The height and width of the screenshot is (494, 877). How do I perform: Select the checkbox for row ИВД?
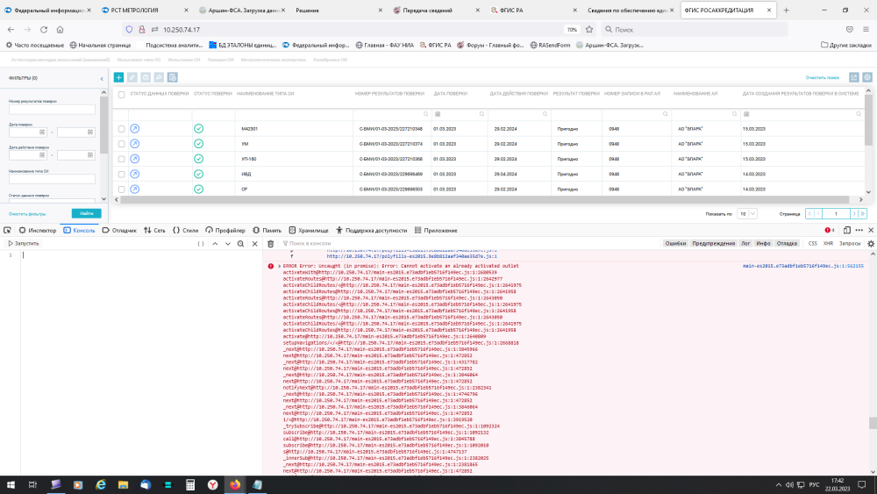121,174
